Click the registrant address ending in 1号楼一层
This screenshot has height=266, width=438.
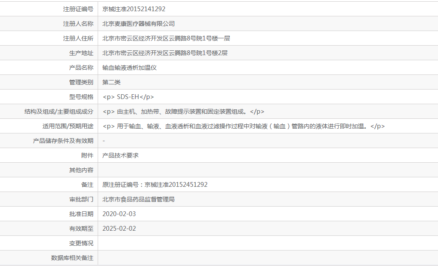[166, 38]
